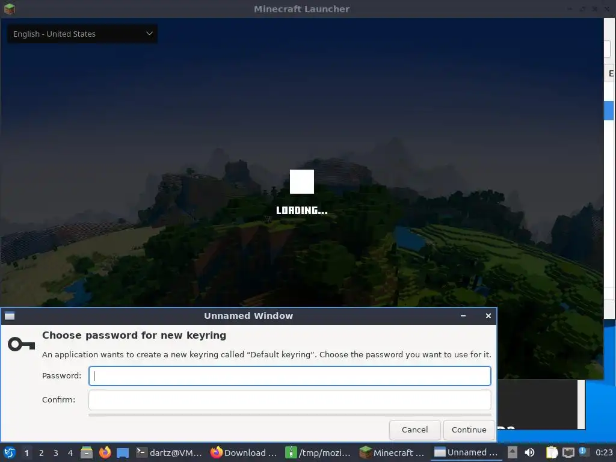Click the Confirm password field
Screen dimensions: 616x462
pyautogui.click(x=289, y=400)
